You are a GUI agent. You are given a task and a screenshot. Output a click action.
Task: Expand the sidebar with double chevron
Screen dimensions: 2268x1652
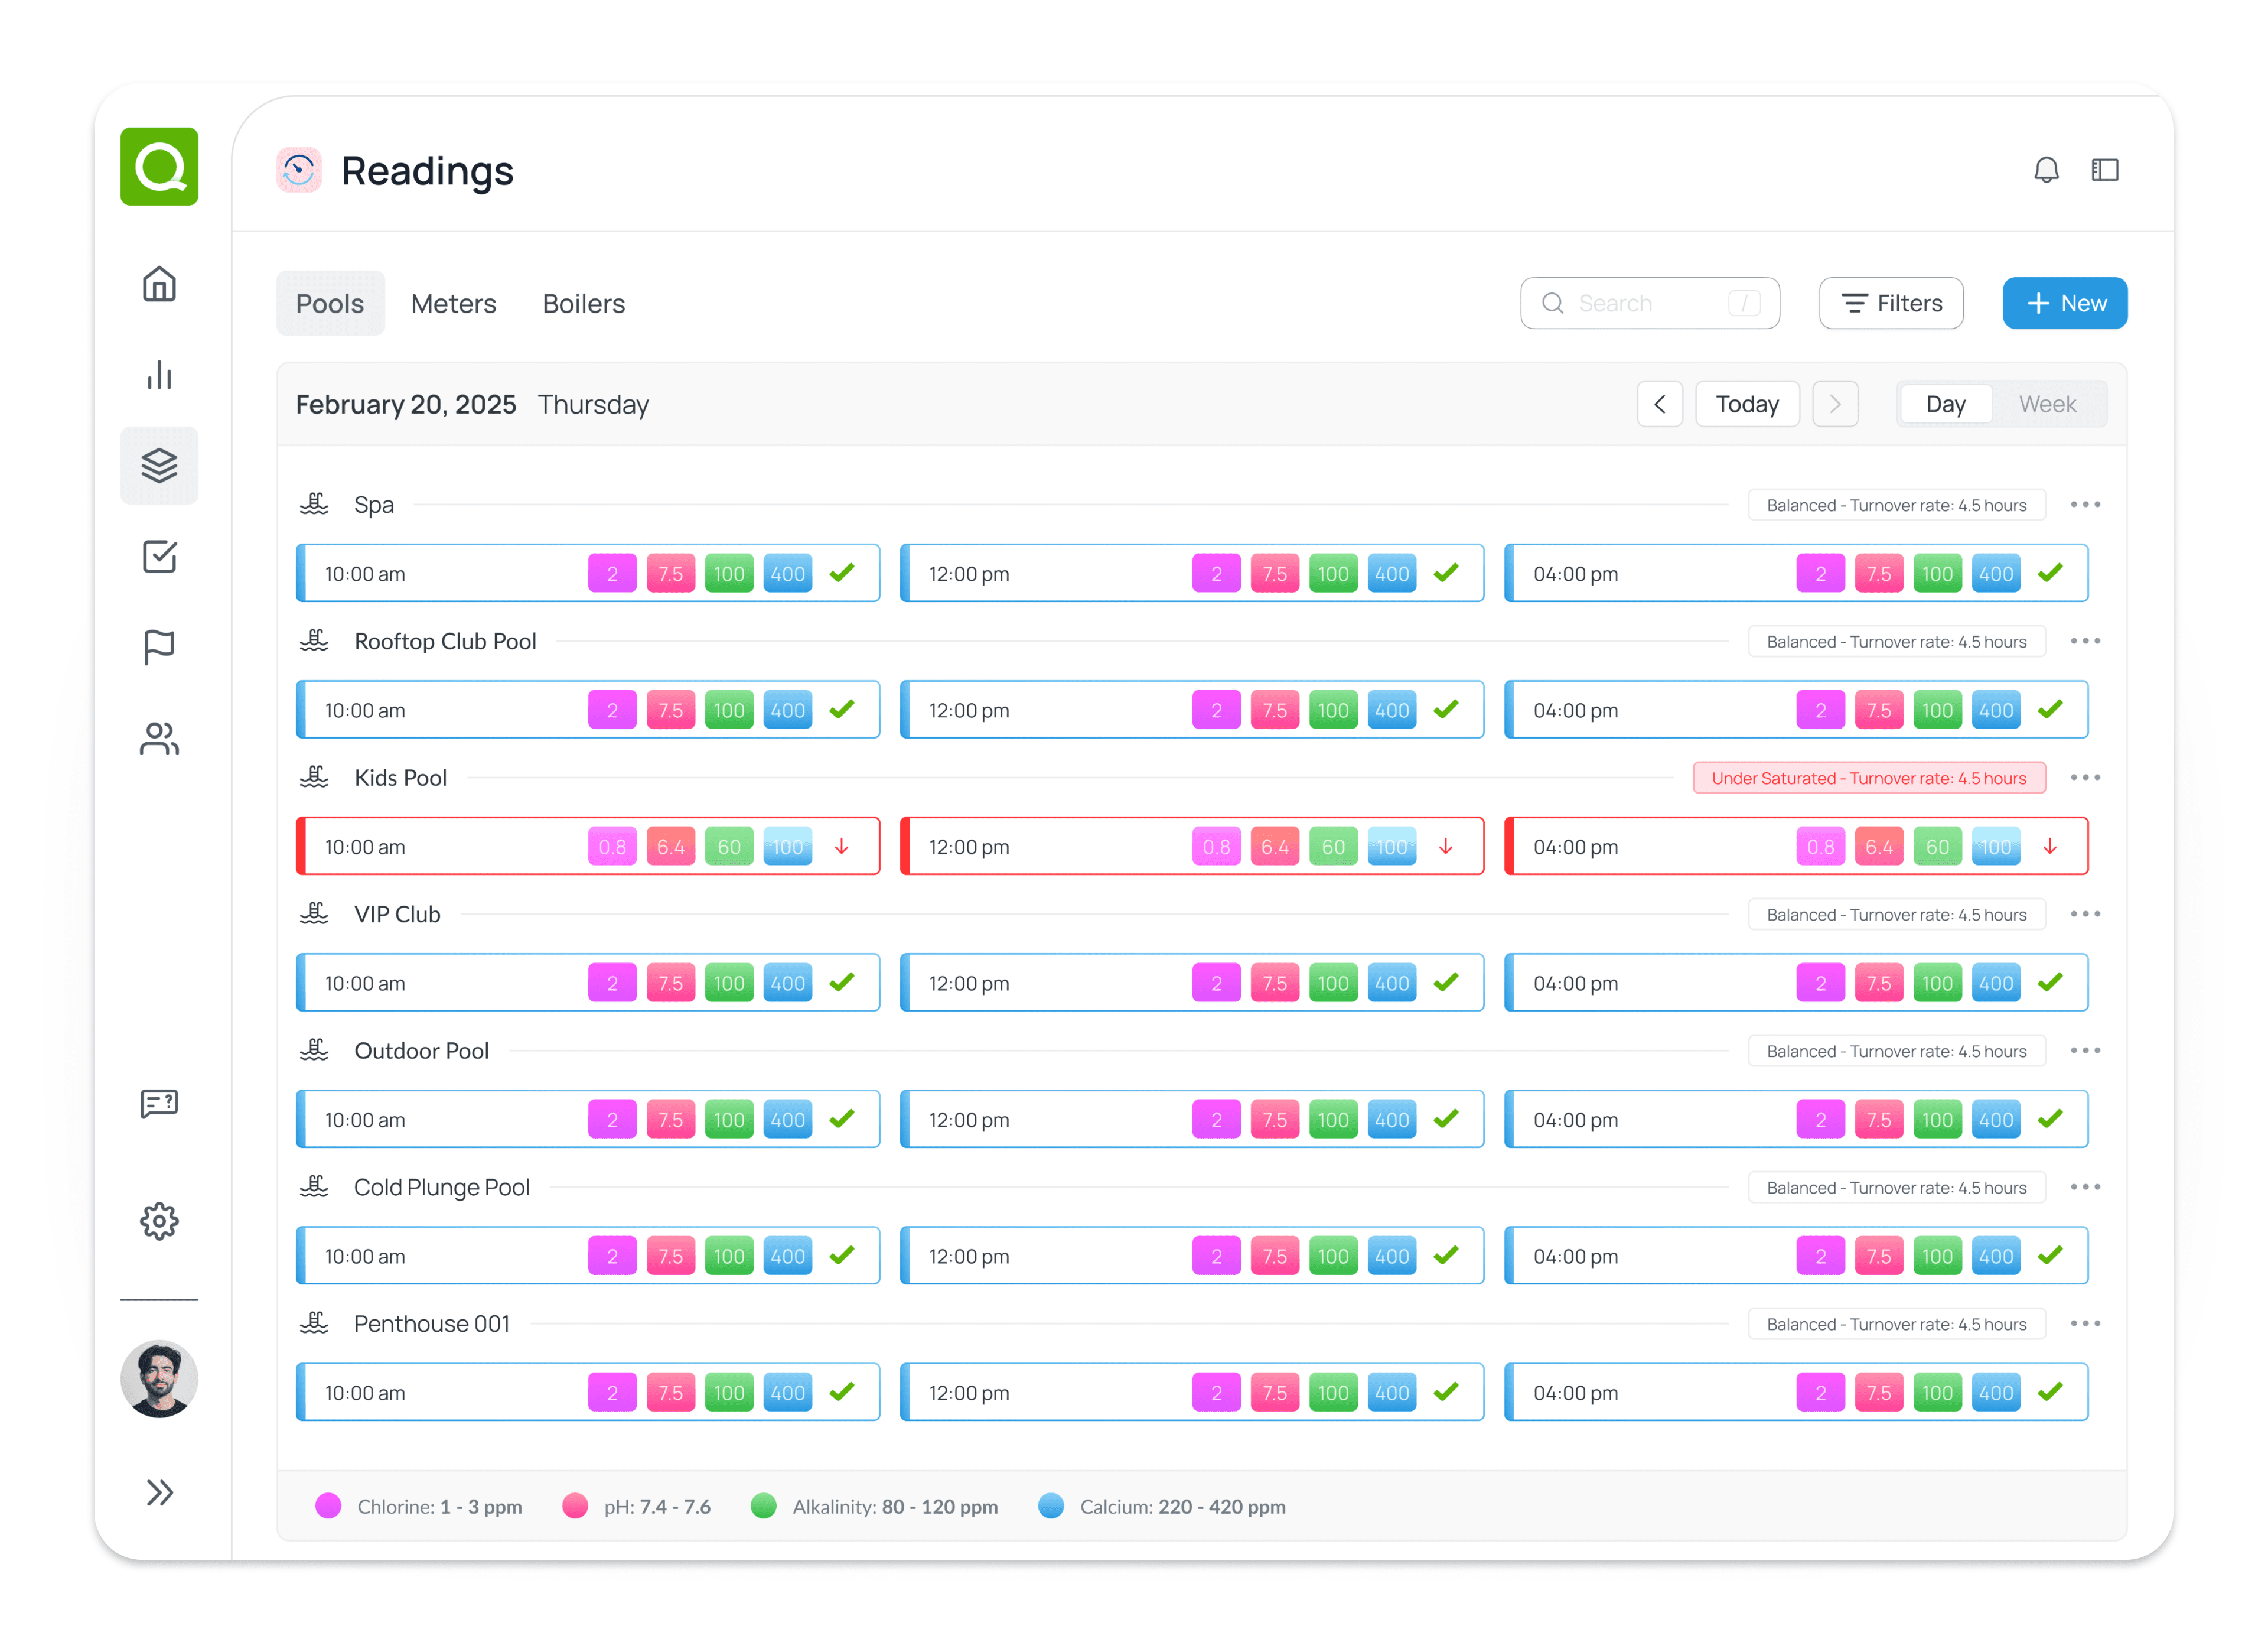click(x=159, y=1492)
